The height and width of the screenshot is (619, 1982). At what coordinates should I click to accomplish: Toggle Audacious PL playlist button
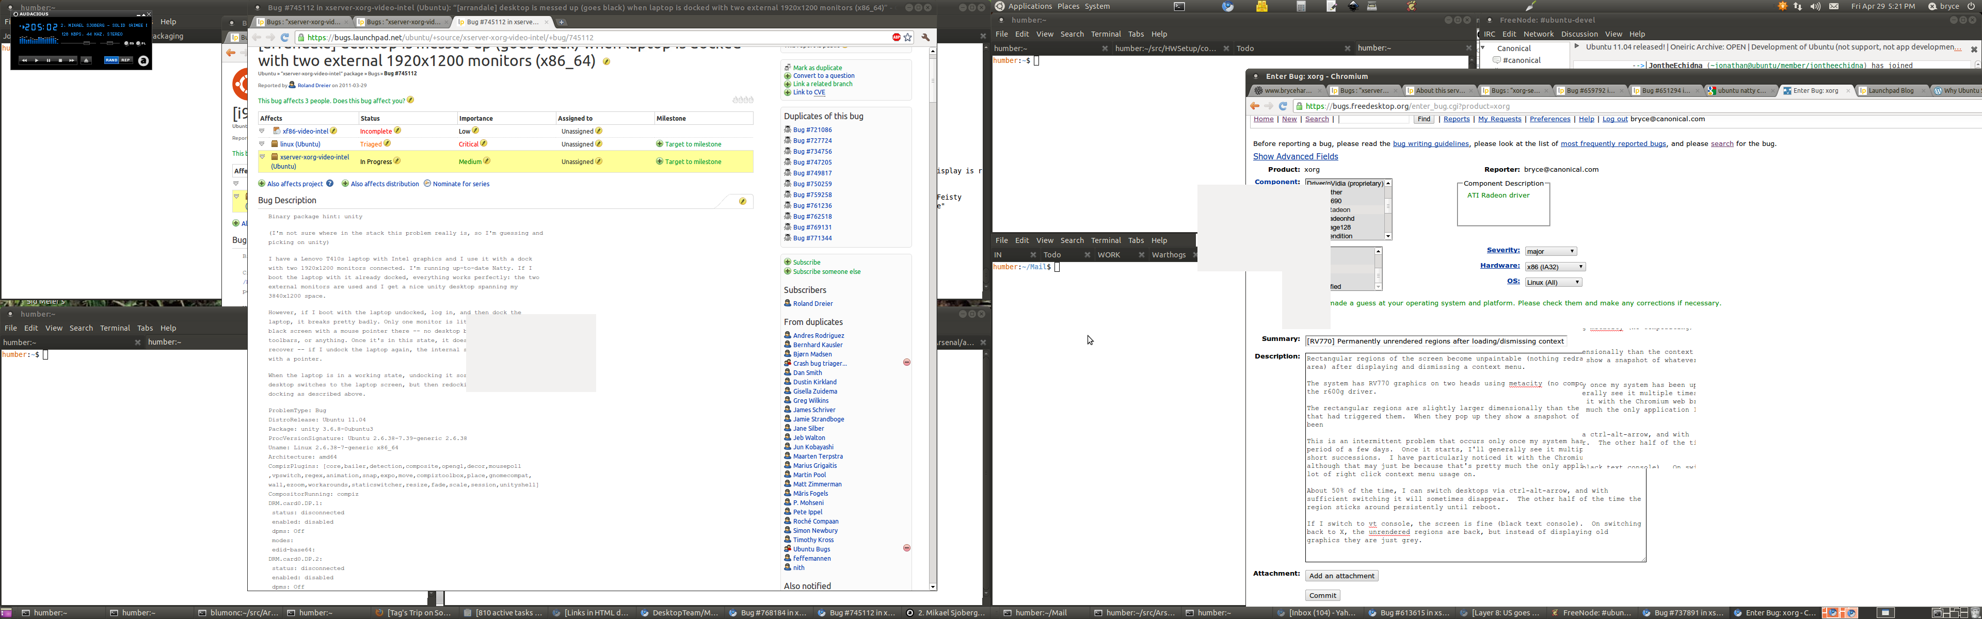click(x=138, y=44)
